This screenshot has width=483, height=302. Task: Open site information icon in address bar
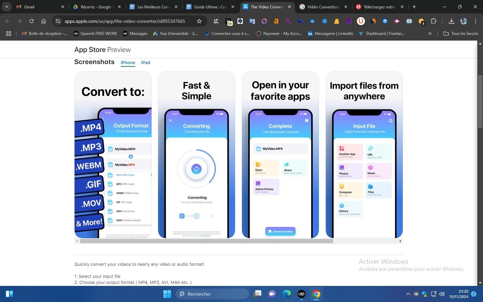pyautogui.click(x=58, y=21)
